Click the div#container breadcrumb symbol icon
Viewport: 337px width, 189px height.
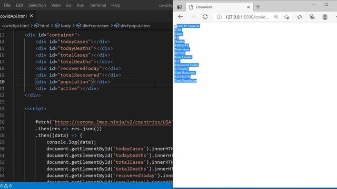(79, 26)
